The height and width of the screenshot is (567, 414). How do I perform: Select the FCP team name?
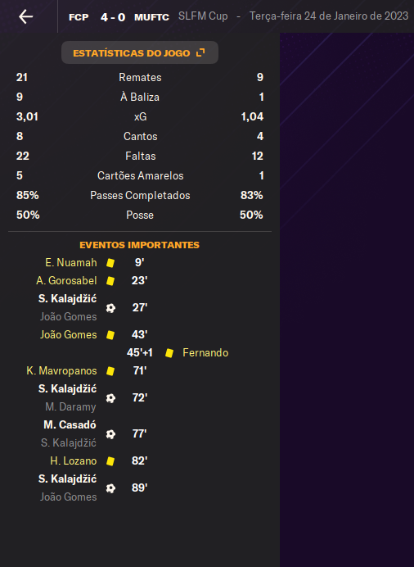coord(79,17)
